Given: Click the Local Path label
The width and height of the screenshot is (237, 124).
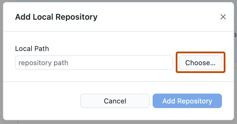Looking at the screenshot, I should [32, 49].
